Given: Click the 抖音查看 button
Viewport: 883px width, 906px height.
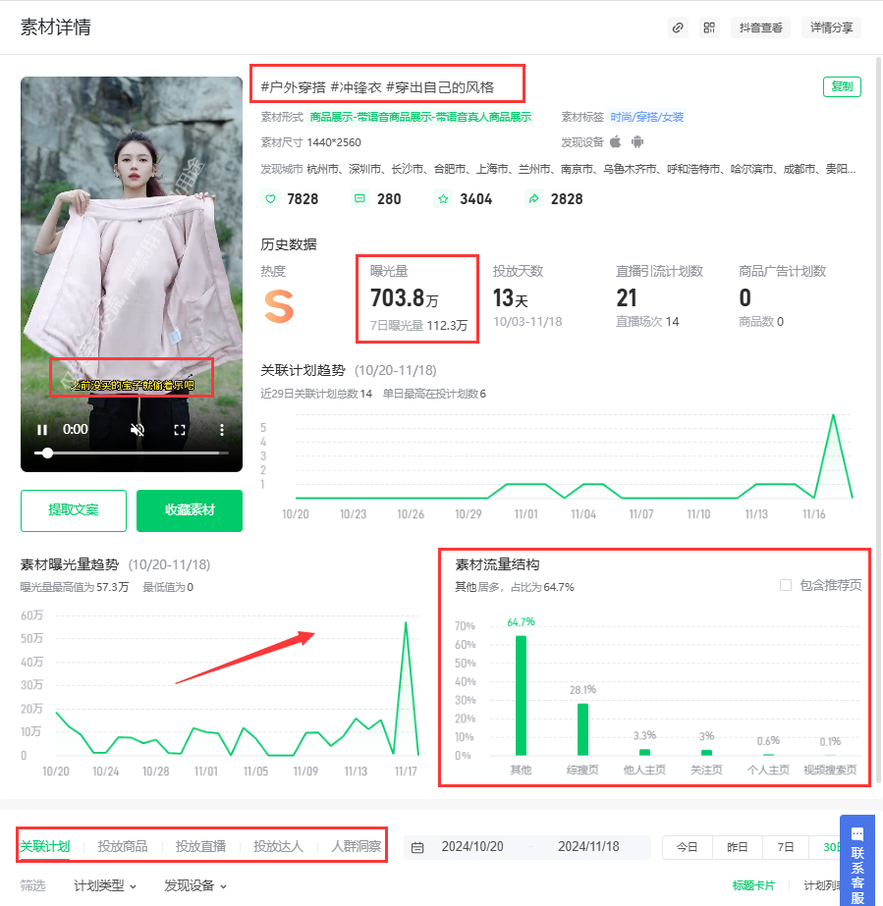Looking at the screenshot, I should (x=760, y=27).
